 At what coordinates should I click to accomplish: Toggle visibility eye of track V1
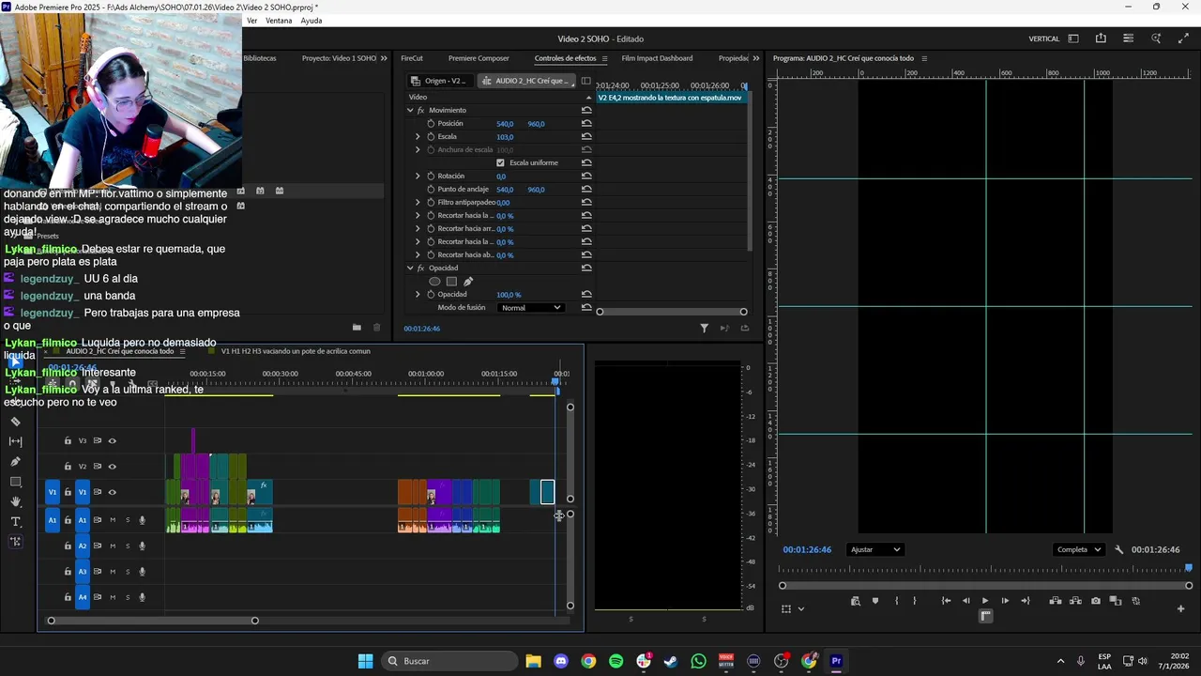click(x=113, y=492)
